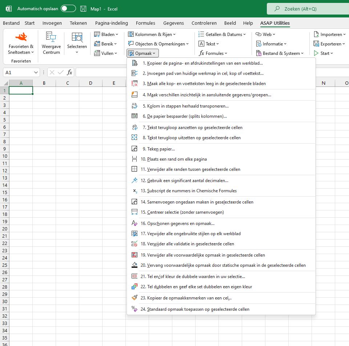This screenshot has height=346, width=349.
Task: Open the Formules ribbon tab
Action: 145,23
